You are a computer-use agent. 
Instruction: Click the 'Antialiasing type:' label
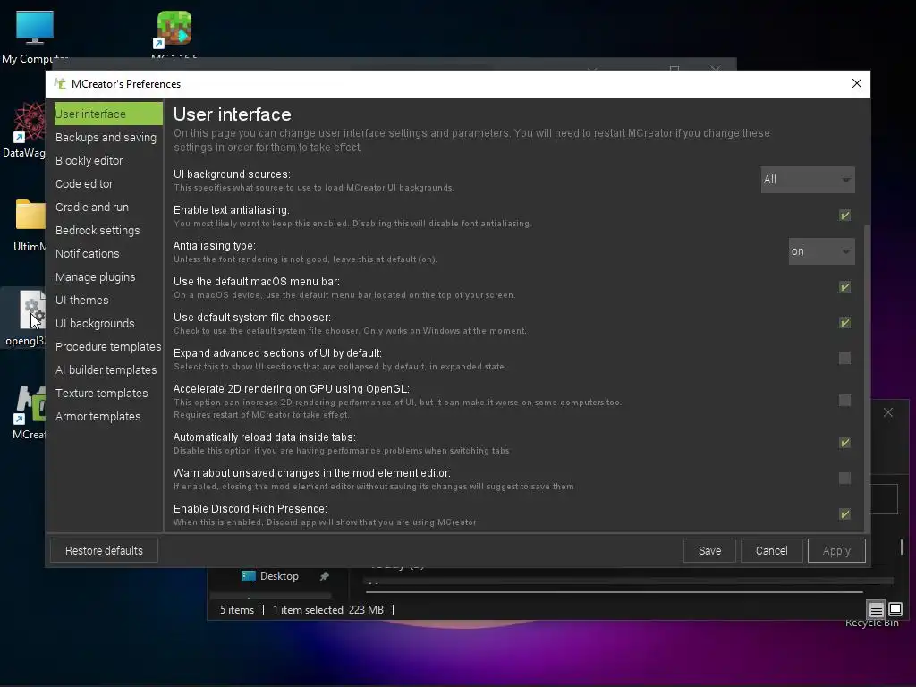[215, 246]
